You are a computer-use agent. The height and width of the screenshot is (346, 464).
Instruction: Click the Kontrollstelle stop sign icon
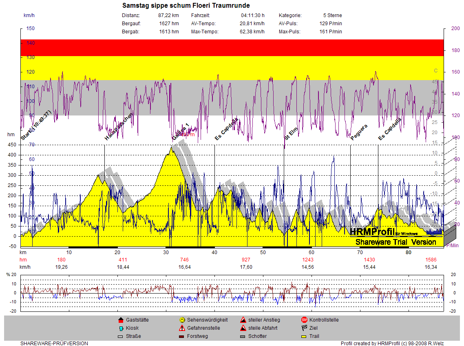coord(304,320)
